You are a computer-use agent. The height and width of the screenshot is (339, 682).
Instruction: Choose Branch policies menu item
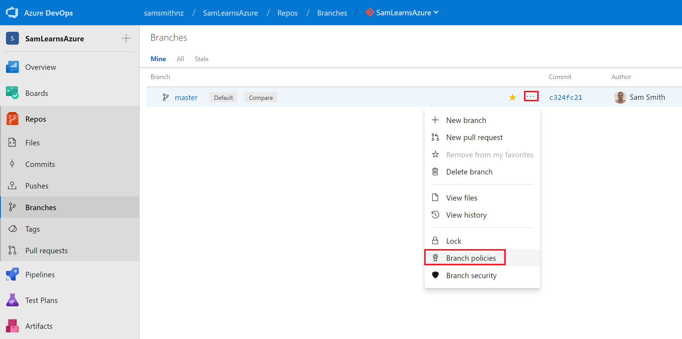pos(471,258)
